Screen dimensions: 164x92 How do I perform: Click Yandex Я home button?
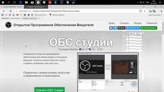[x=11, y=11]
